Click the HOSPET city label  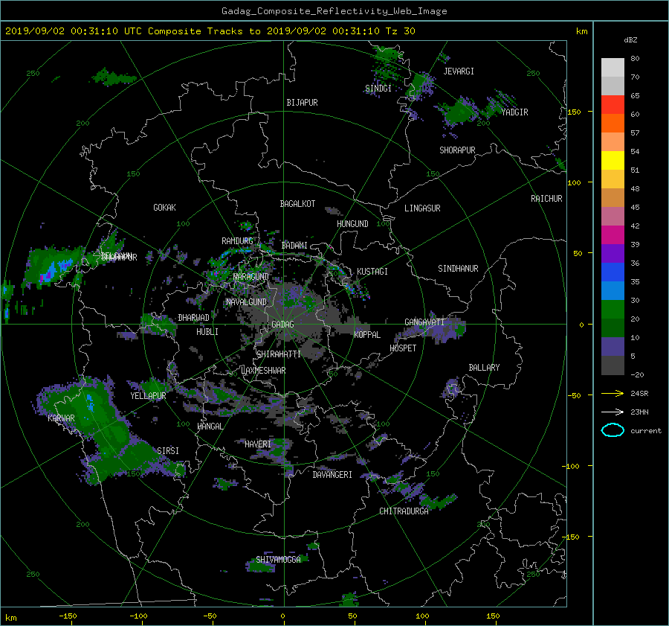tap(403, 348)
